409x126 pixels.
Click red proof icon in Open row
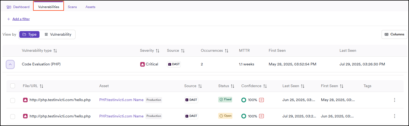pos(261,116)
